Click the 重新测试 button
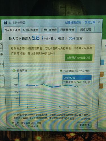106x141 pixels. click(x=84, y=125)
